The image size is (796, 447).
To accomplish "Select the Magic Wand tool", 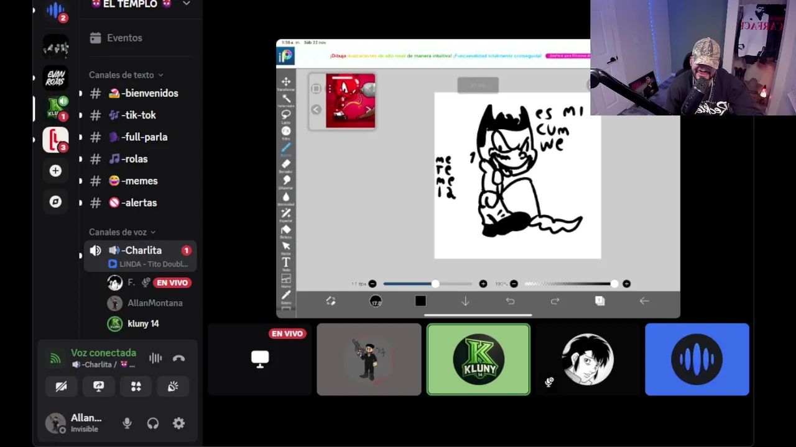I will tap(286, 99).
